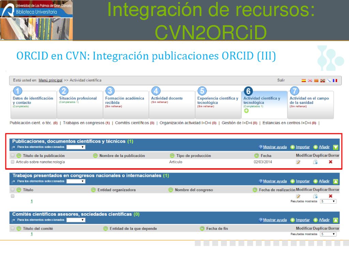Sort committees by Fecha de fin icon
The height and width of the screenshot is (261, 349).
202,228
